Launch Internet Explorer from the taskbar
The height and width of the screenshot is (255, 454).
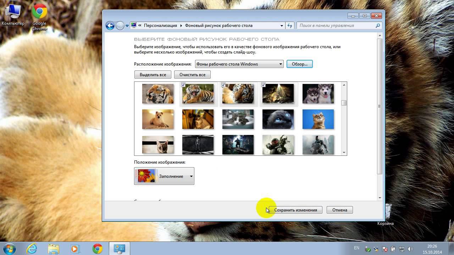(x=32, y=249)
